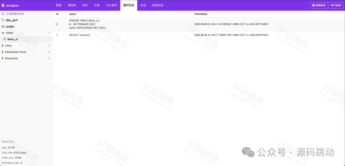Click the 数据表信息 heading

(8, 142)
